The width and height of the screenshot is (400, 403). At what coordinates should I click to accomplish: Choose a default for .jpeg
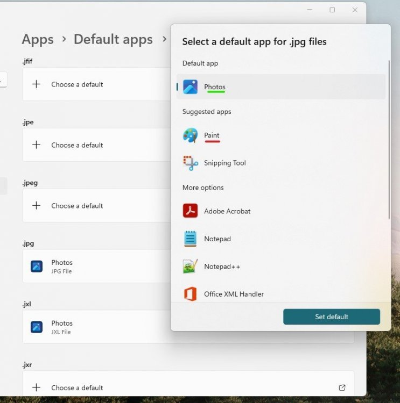click(x=76, y=206)
